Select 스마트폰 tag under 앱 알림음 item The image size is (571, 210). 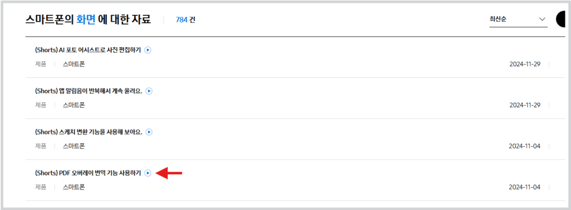[74, 105]
